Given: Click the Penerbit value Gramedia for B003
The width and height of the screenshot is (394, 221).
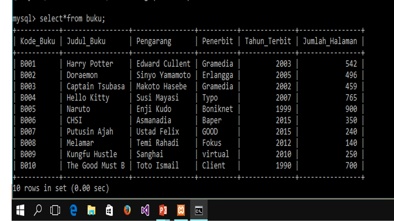Looking at the screenshot, I should point(218,86).
